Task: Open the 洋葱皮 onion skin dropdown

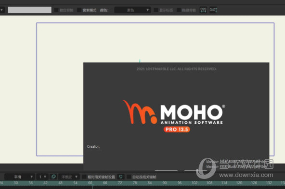Action: [69, 177]
